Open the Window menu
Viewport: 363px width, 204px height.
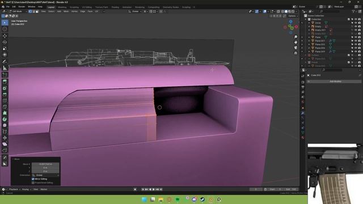click(x=32, y=7)
